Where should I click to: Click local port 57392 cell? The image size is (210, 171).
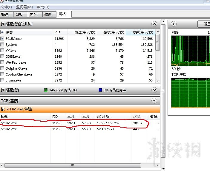tap(87, 123)
